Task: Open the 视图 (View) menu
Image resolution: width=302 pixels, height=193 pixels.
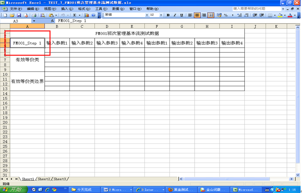Action: coord(50,9)
